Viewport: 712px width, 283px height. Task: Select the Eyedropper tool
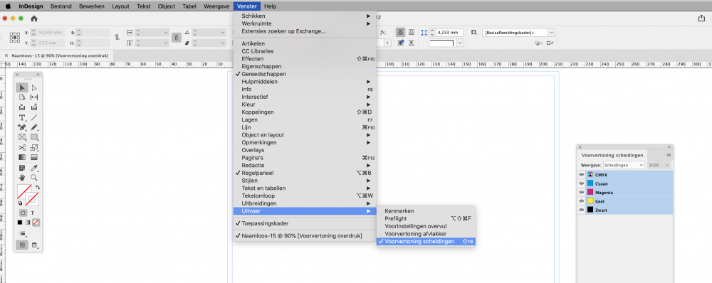point(34,169)
